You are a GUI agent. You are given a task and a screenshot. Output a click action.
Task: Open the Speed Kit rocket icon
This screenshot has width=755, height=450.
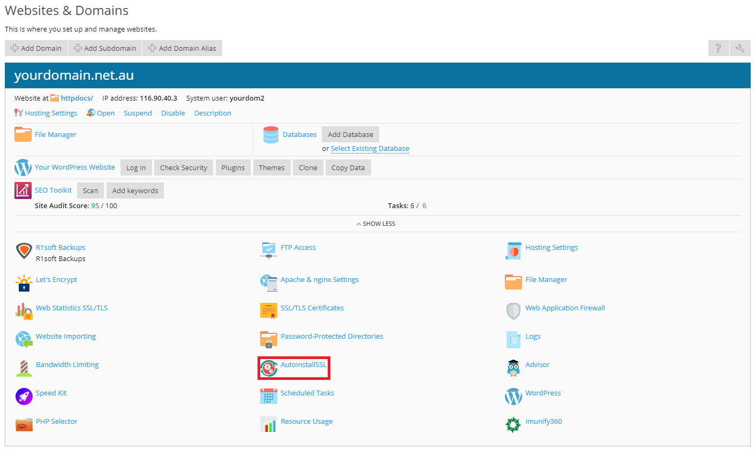point(24,396)
